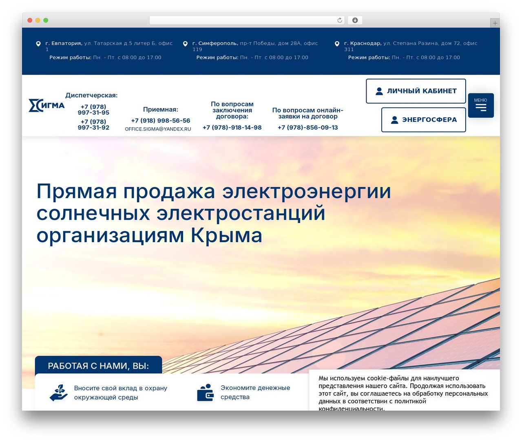Call dispatcher number +7 (978) 997-31-92
Screen dimensions: 522x442
tap(93, 124)
